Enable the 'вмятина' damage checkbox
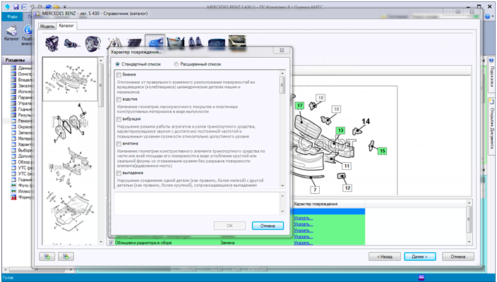 (x=119, y=143)
